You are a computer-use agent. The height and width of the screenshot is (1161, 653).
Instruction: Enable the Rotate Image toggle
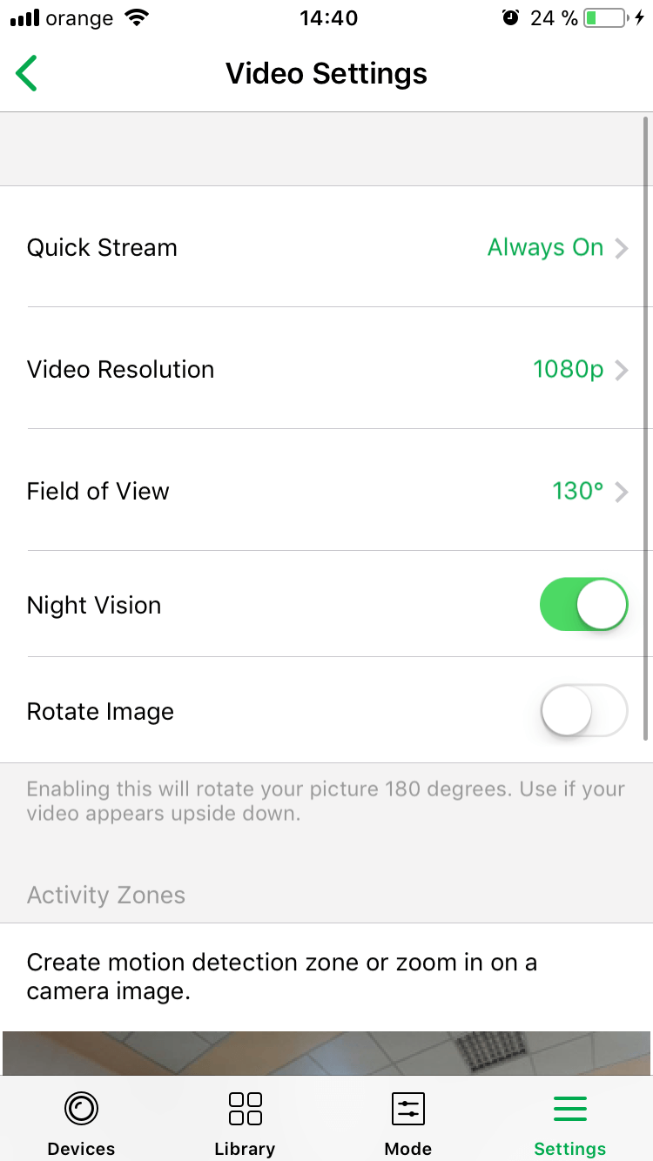coord(583,711)
